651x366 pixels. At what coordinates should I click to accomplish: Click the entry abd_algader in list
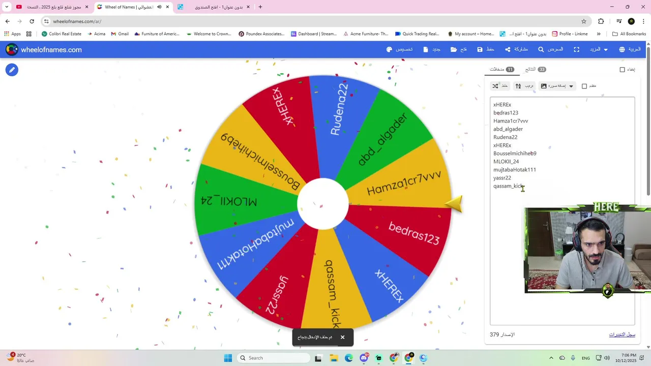coord(508,129)
